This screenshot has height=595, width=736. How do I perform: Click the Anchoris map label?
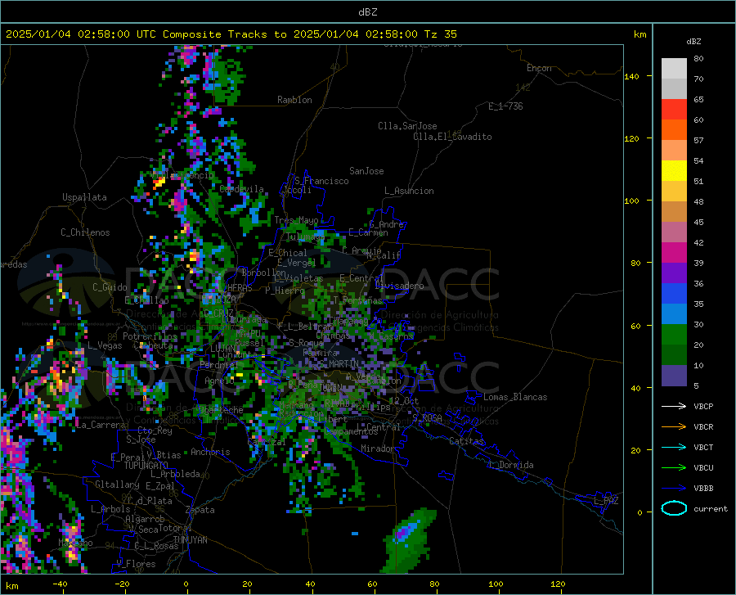(x=210, y=452)
